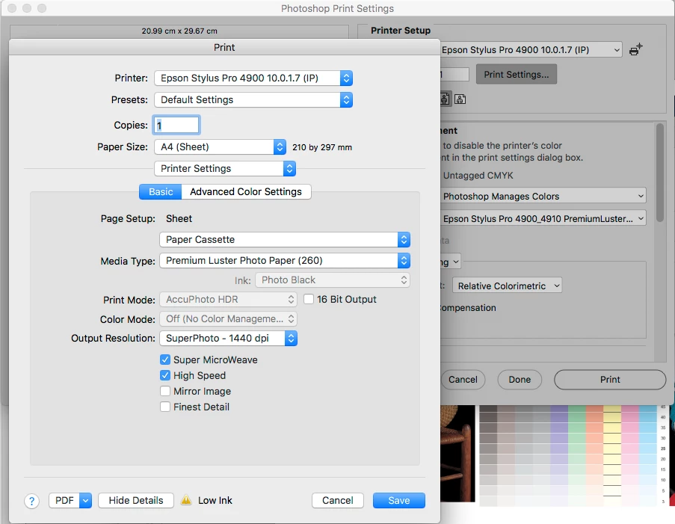Open the Media Type dropdown
The height and width of the screenshot is (524, 675).
[285, 260]
